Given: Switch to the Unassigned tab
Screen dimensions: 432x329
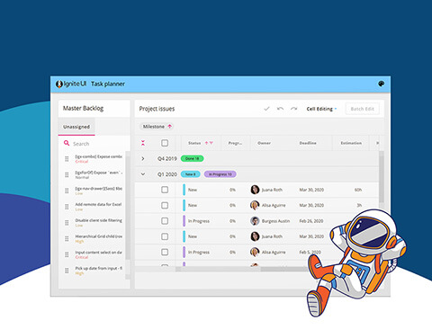Looking at the screenshot, I should tap(76, 127).
